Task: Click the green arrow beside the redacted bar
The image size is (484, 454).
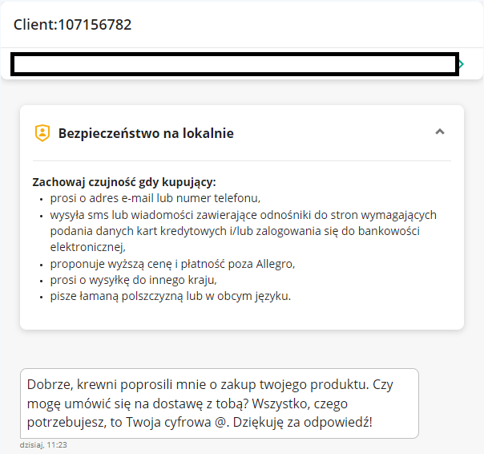Action: 462,64
